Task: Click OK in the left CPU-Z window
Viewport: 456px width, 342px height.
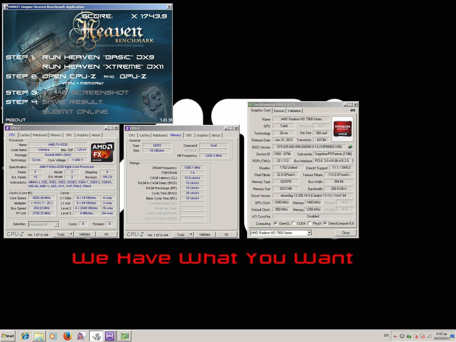Action: [x=106, y=234]
